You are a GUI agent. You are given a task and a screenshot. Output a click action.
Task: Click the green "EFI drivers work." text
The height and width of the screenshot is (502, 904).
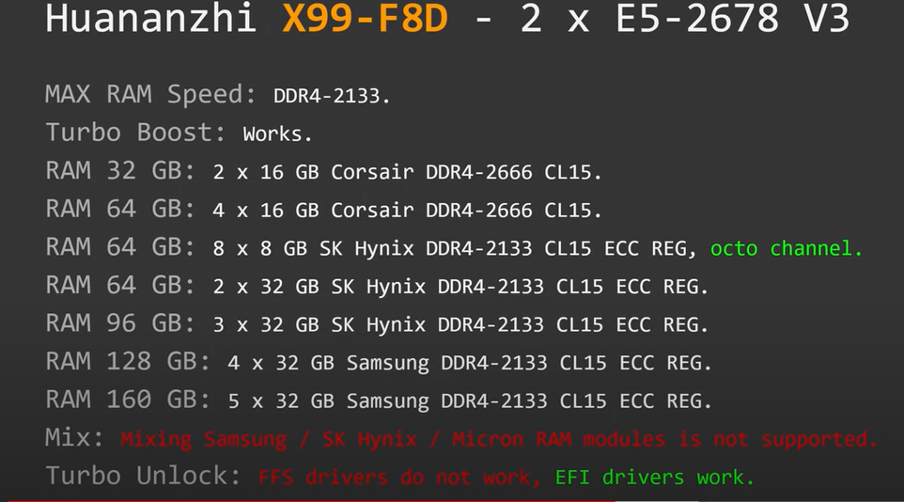(x=654, y=478)
